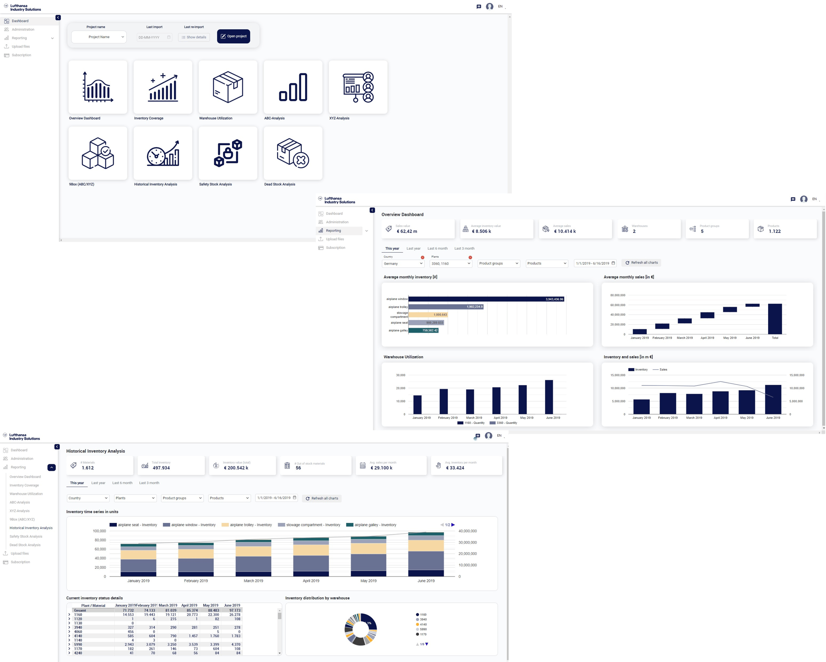Open Country Germany dropdown in Overview Dashboard
This screenshot has width=826, height=662.
[403, 263]
